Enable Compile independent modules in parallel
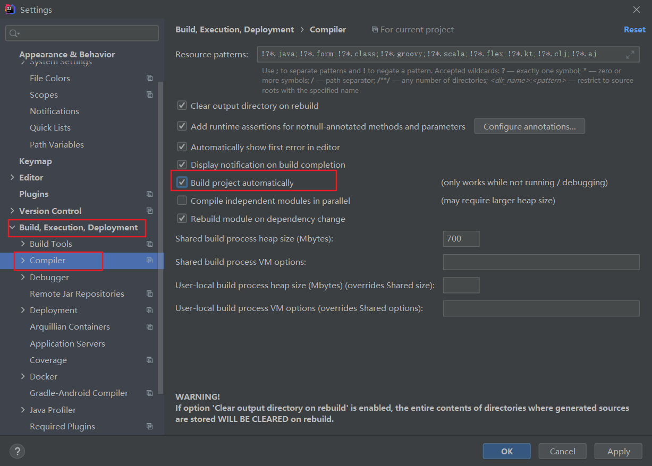652x466 pixels. coord(182,201)
